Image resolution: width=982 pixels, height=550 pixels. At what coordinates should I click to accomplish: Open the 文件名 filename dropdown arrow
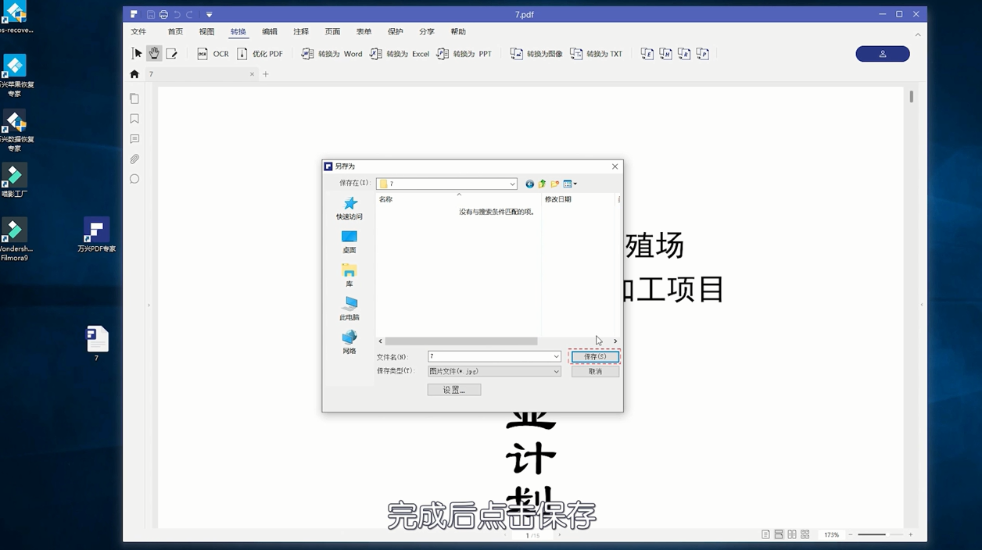click(x=557, y=356)
